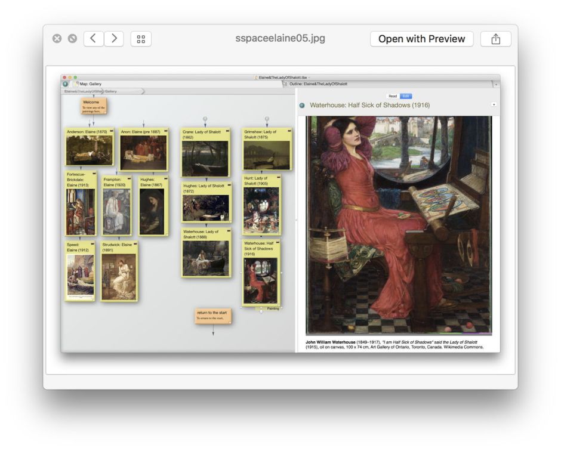Click the round badge beside the Waterhouse title
This screenshot has height=451, width=561.
(302, 106)
